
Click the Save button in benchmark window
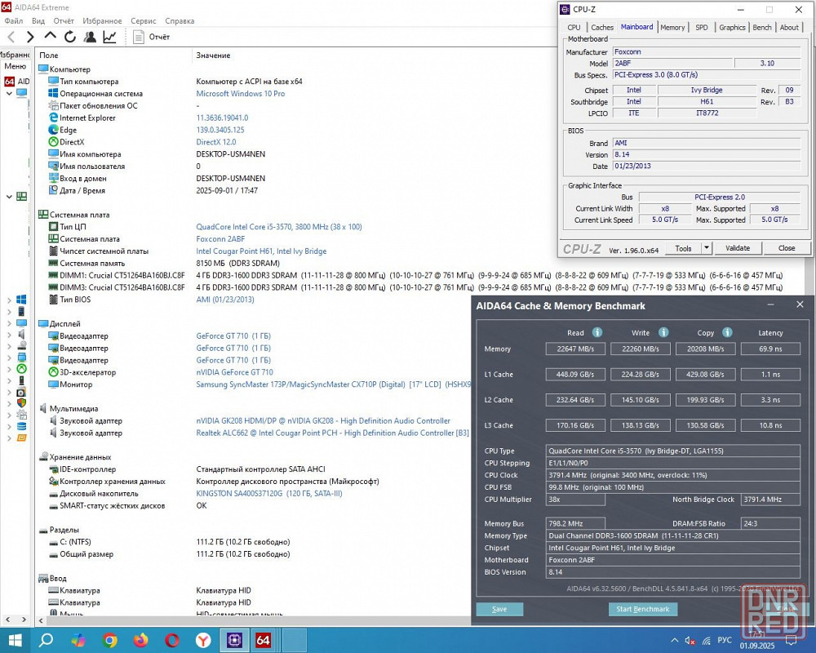click(499, 609)
